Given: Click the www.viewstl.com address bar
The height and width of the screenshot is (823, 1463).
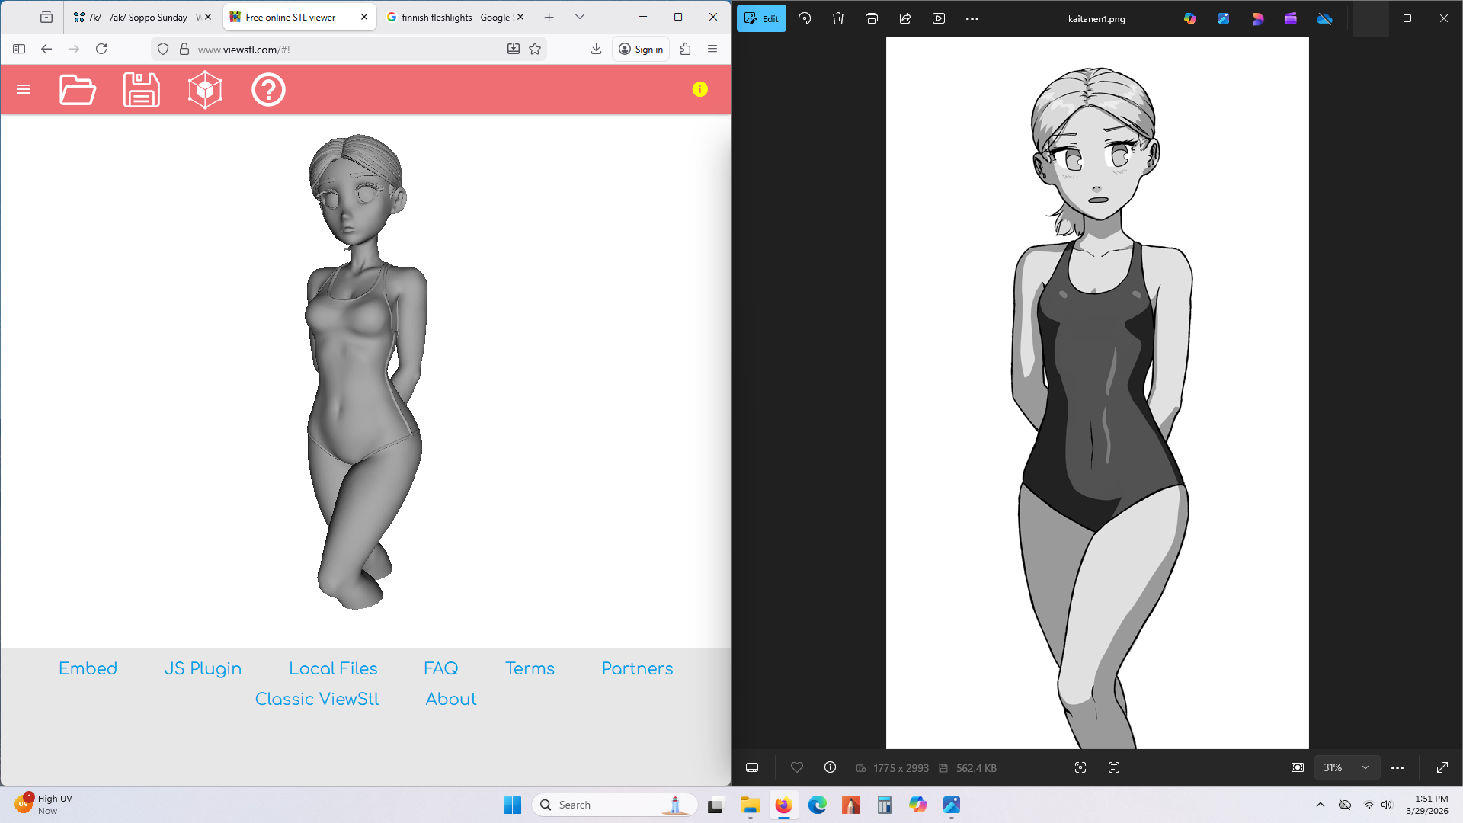Looking at the screenshot, I should tap(343, 49).
